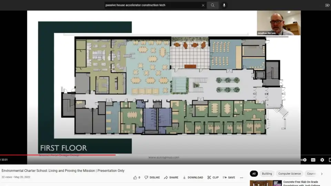331x186 pixels.
Task: Open the Create video icon
Action: tap(327, 5)
